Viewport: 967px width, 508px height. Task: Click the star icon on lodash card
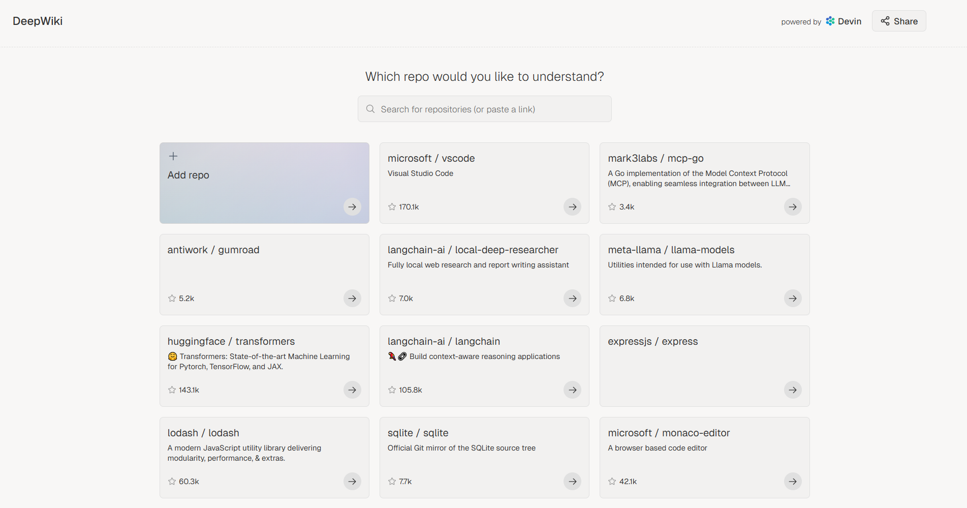coord(172,482)
